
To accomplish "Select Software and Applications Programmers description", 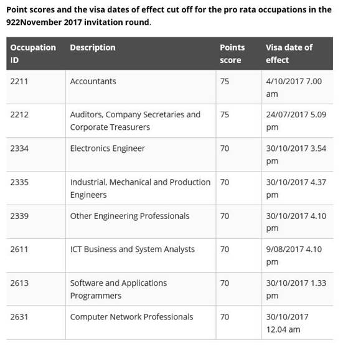I will [118, 289].
